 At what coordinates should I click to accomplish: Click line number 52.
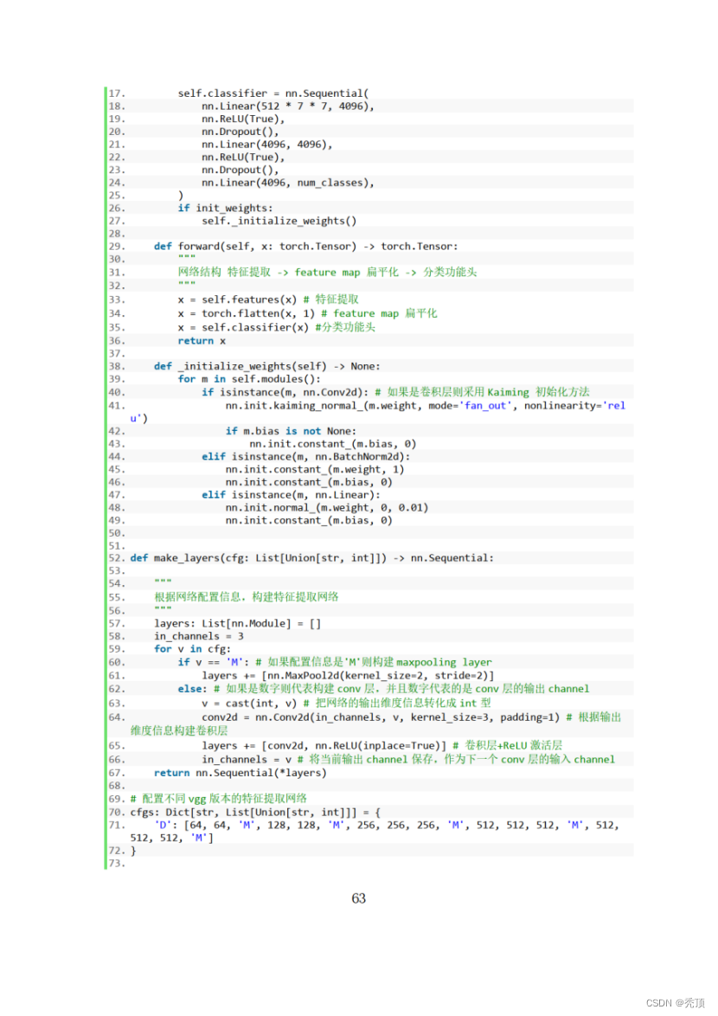click(x=117, y=558)
